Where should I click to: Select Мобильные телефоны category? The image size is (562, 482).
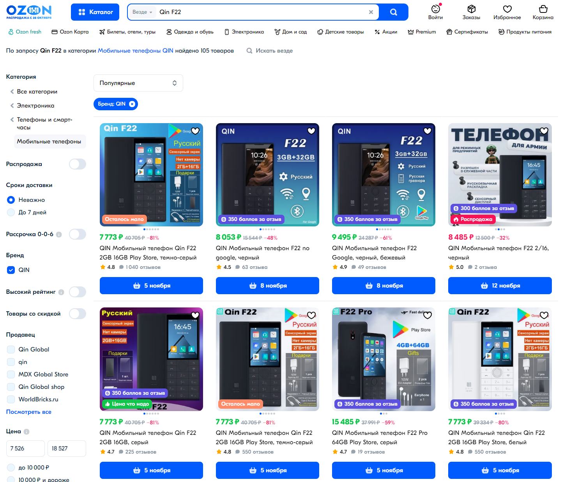coord(49,141)
